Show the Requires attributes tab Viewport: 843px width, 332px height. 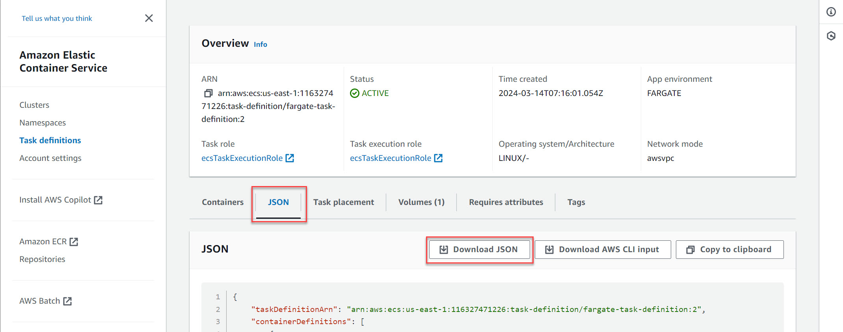pos(506,202)
